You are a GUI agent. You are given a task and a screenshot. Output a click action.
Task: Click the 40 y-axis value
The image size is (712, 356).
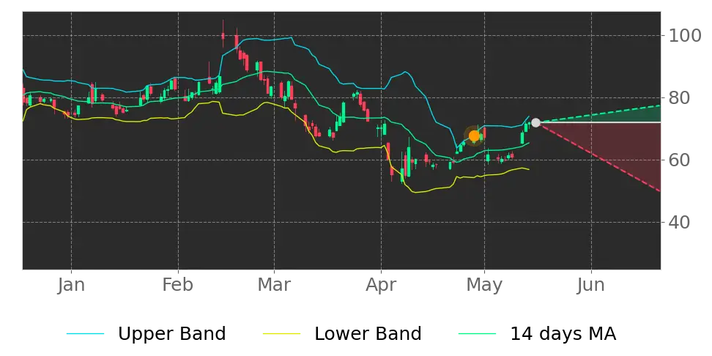(x=679, y=222)
